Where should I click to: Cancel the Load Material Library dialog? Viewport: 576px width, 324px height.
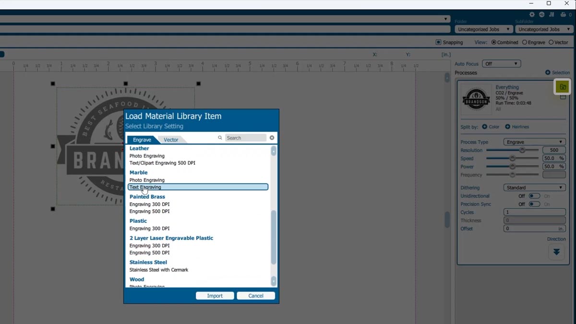256,296
